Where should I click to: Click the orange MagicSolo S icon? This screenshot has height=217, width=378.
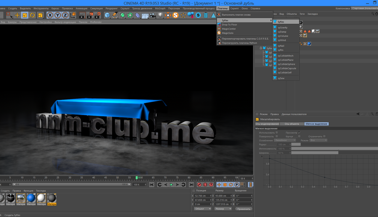coord(176,15)
